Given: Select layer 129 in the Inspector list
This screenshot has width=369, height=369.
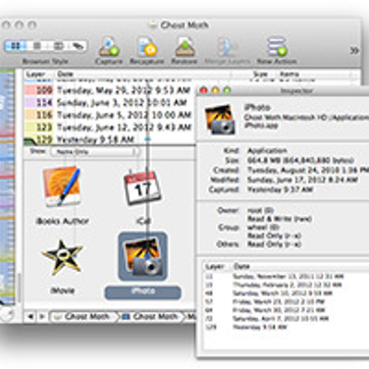Looking at the screenshot, I should 286,327.
